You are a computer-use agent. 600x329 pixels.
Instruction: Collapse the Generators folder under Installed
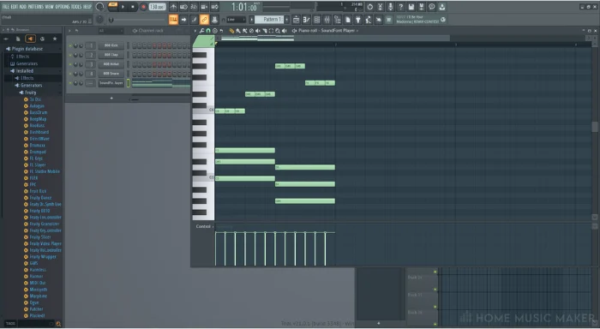28,86
